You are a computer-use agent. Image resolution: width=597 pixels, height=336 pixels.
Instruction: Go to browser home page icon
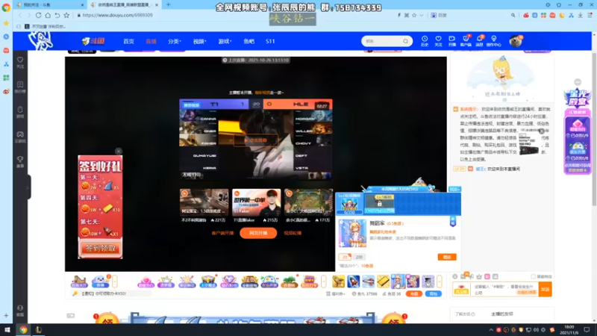coord(48,15)
